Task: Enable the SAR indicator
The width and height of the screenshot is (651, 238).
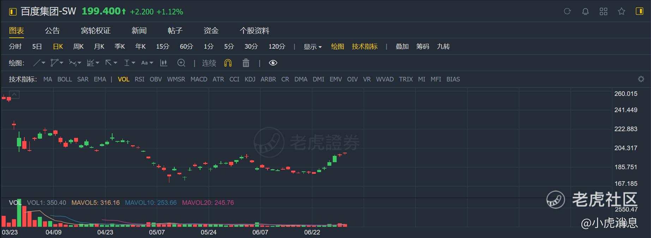Action: pyautogui.click(x=83, y=79)
